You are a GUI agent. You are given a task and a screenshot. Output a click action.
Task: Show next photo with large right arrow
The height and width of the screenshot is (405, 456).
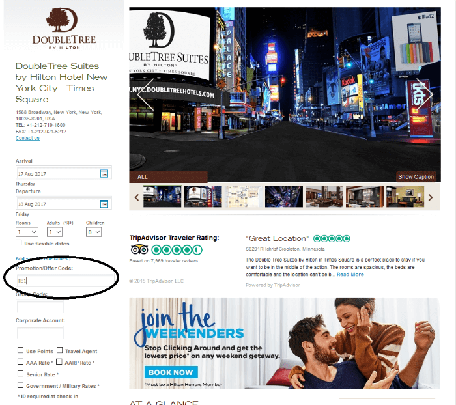coord(425,94)
